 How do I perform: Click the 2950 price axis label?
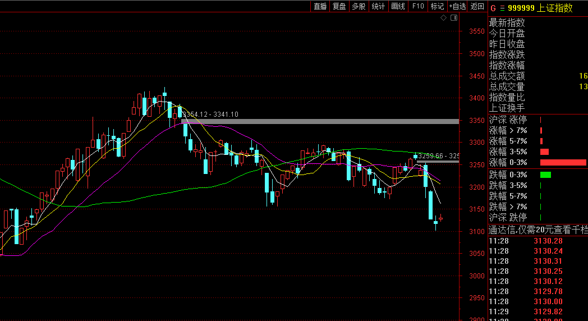(477, 298)
